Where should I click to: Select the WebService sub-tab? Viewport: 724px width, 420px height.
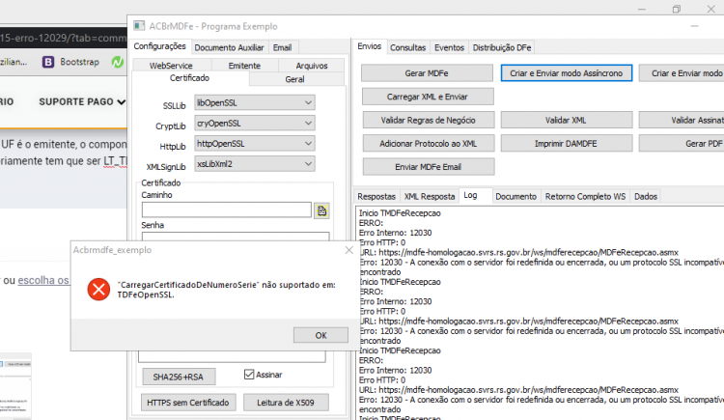coord(171,66)
